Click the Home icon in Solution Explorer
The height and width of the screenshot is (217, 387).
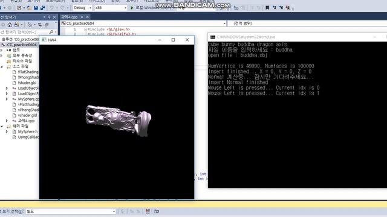(10, 25)
